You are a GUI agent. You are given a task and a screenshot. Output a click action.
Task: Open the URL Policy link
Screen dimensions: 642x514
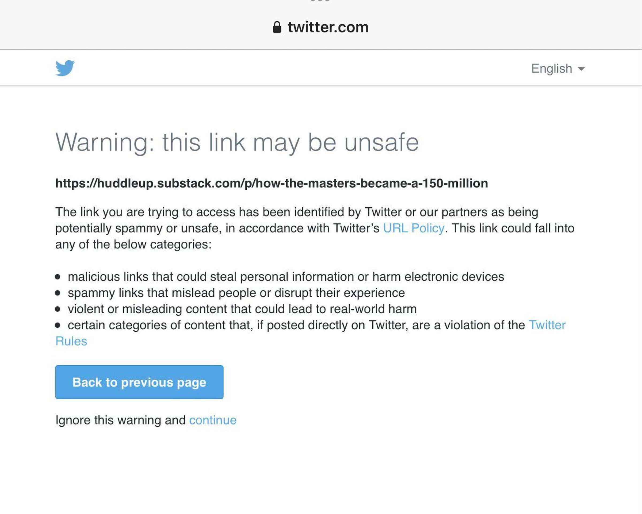413,228
